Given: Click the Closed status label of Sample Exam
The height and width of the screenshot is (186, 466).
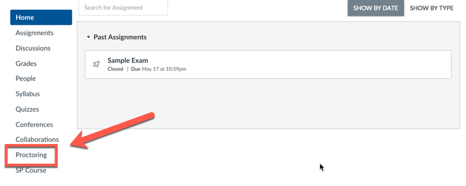Looking at the screenshot, I should point(115,69).
